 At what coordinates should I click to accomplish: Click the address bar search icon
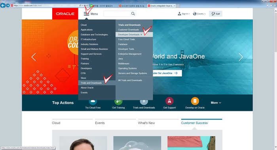(80, 6)
